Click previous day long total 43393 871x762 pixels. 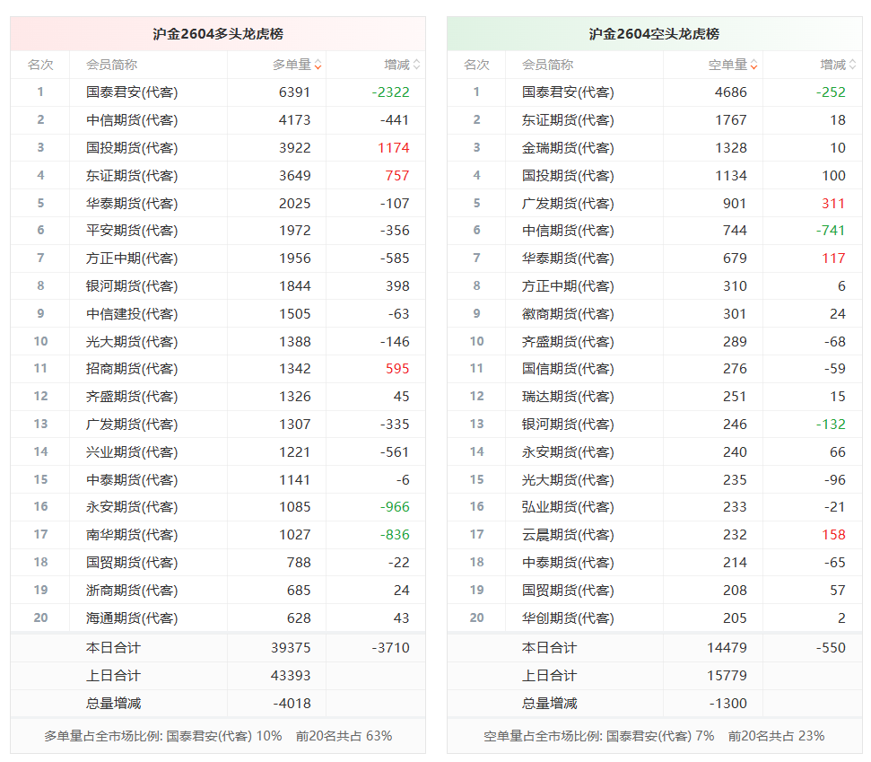tap(291, 676)
